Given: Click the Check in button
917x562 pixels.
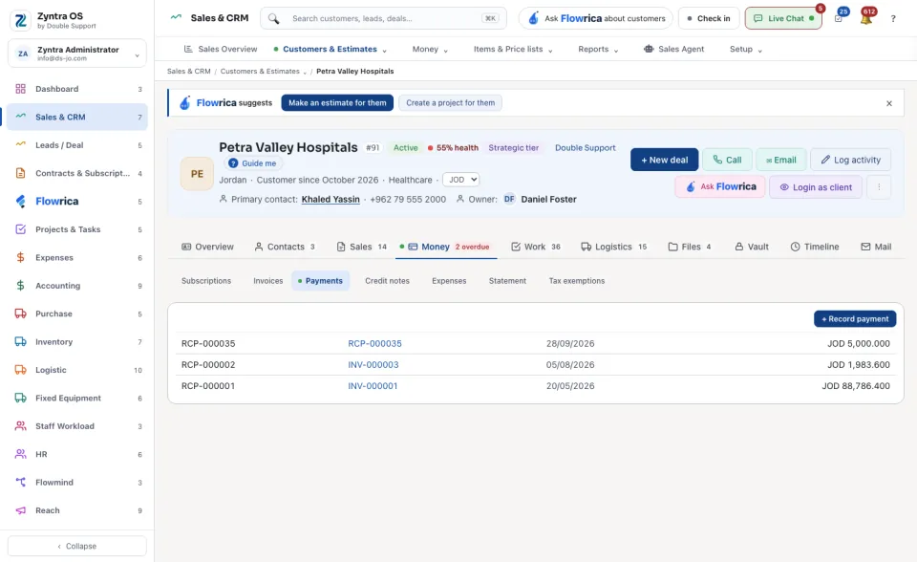Looking at the screenshot, I should click(x=709, y=19).
